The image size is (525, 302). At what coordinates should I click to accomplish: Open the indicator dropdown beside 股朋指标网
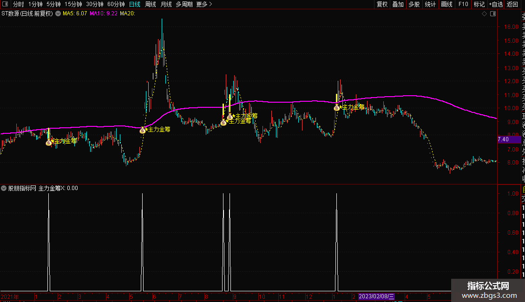(4, 188)
